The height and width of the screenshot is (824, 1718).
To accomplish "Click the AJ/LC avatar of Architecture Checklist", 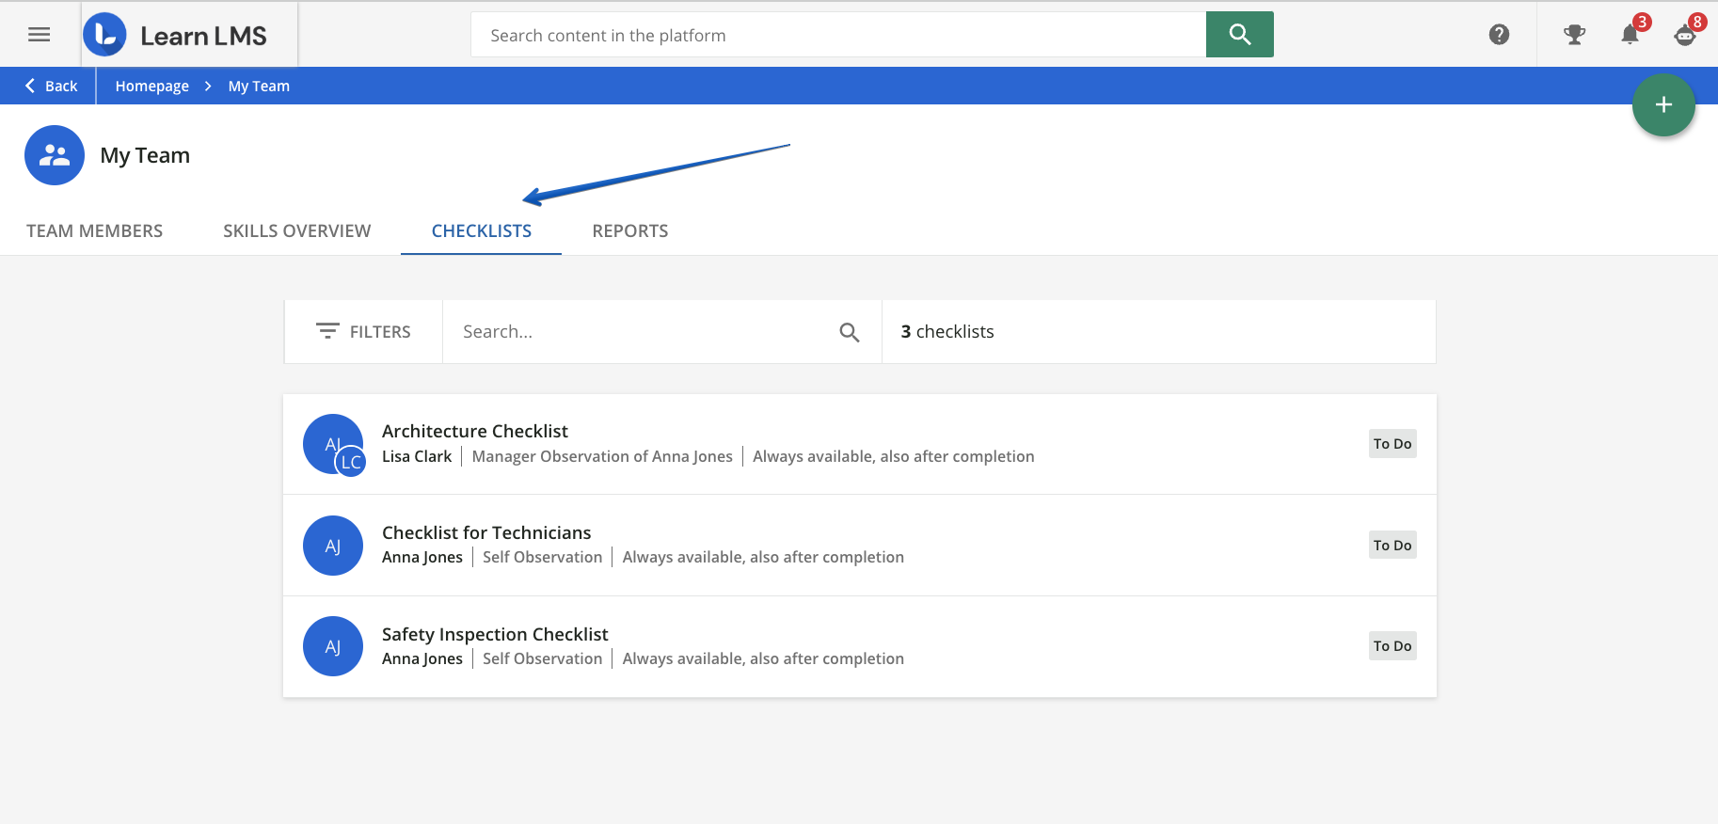I will coord(334,445).
